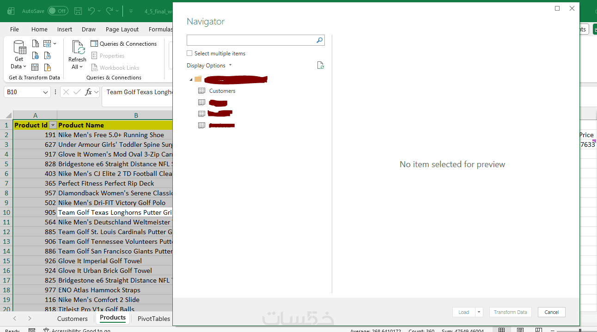Screen dimensions: 597x332
Task: Click the Redo icon
Action: (x=109, y=11)
